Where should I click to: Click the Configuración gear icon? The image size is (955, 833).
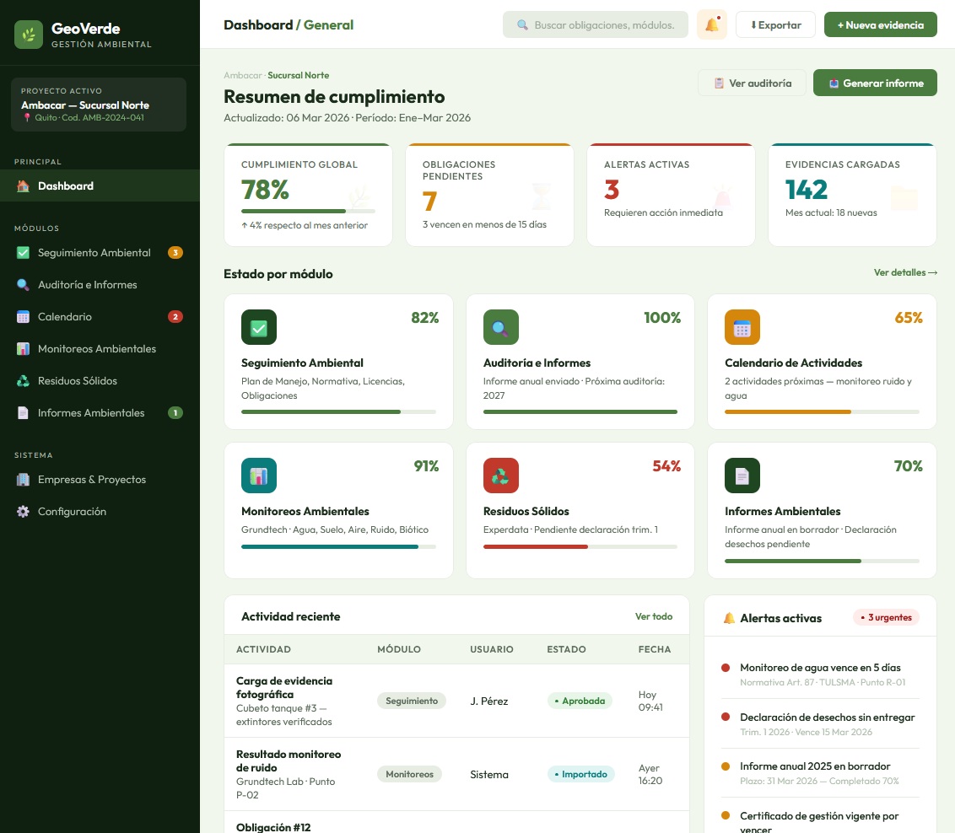click(23, 512)
